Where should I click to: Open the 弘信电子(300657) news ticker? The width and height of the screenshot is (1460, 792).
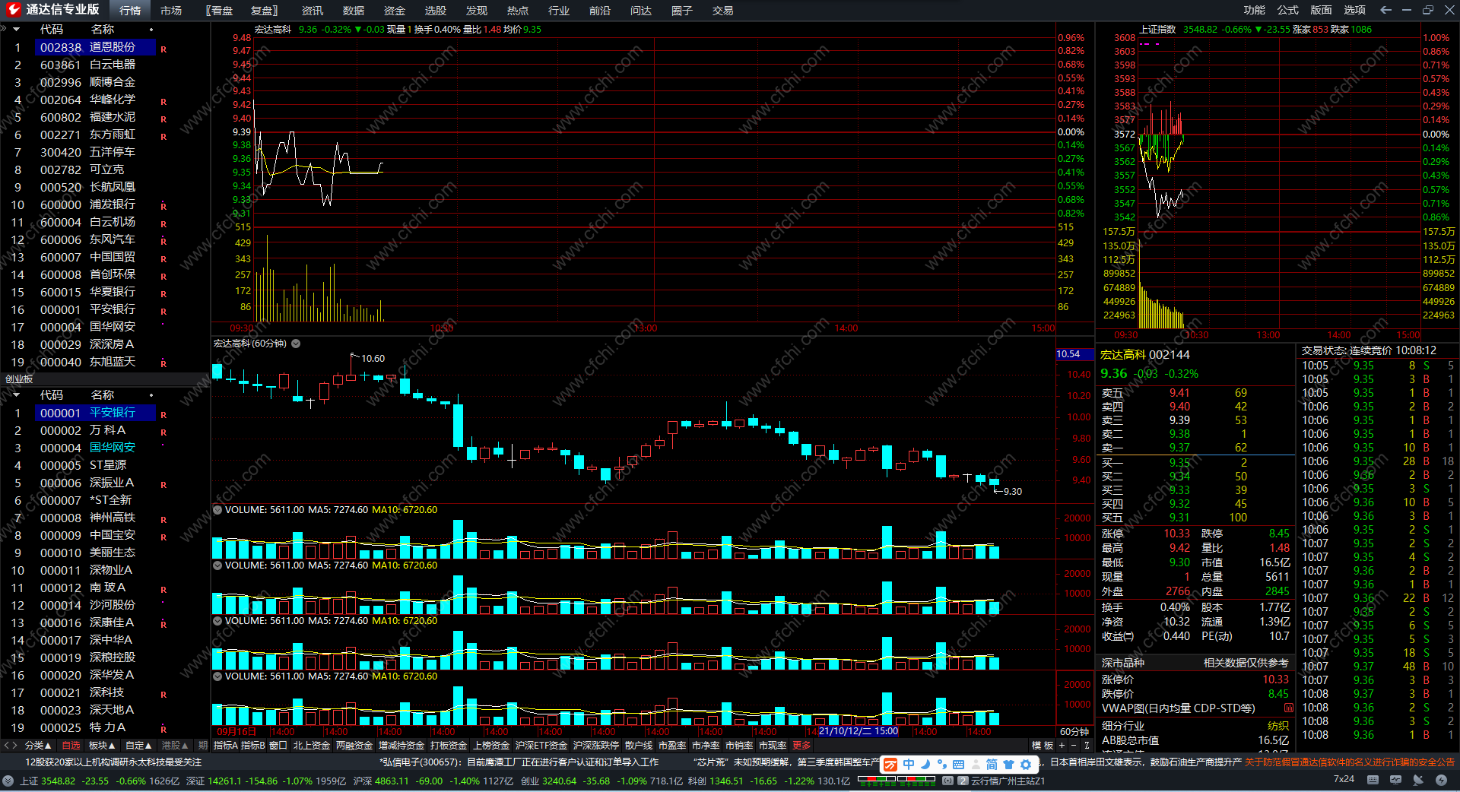tap(519, 762)
